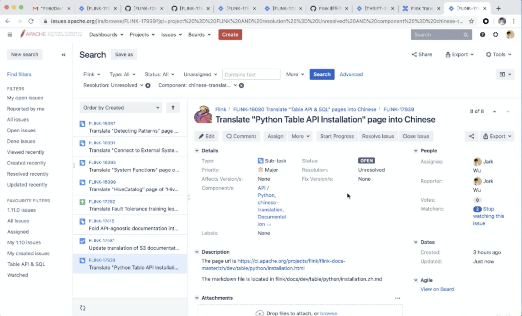Collapse the filters sidebar with double-chevron
This screenshot has width=522, height=316.
(x=64, y=55)
